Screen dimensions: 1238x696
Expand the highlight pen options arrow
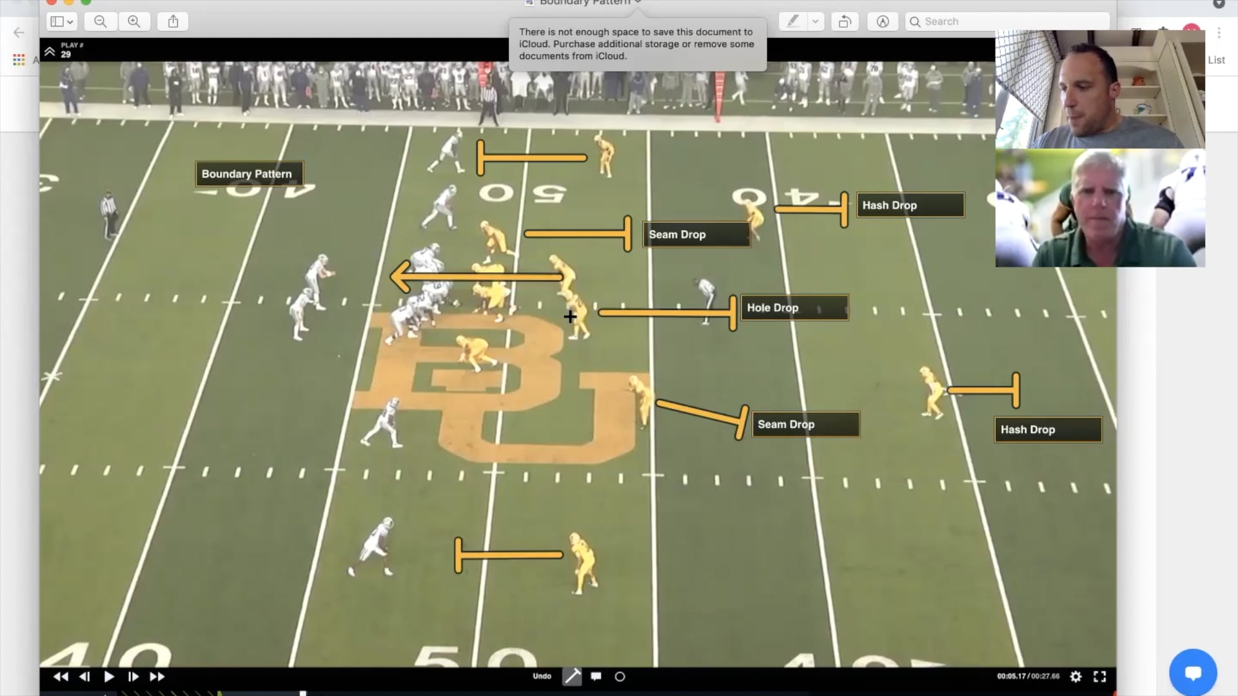815,21
